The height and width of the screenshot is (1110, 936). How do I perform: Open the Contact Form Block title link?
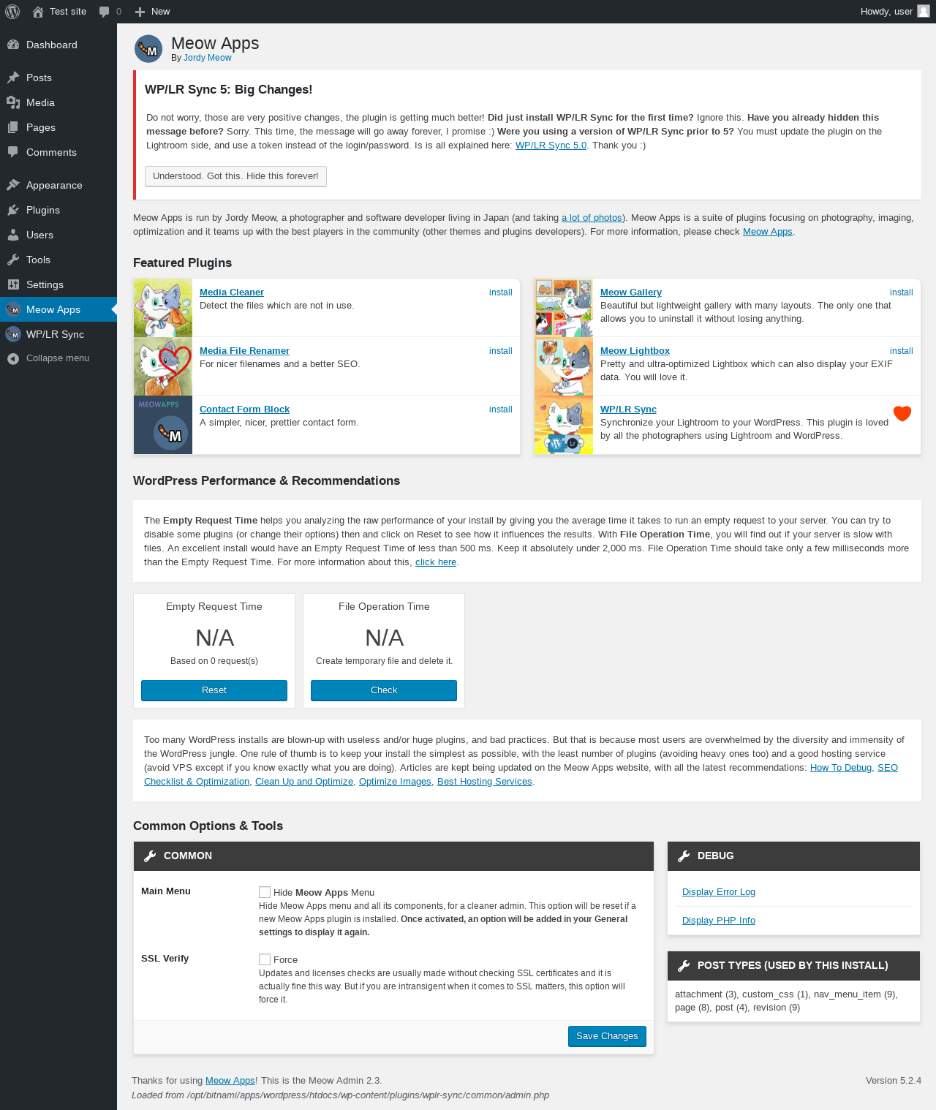pyautogui.click(x=244, y=409)
